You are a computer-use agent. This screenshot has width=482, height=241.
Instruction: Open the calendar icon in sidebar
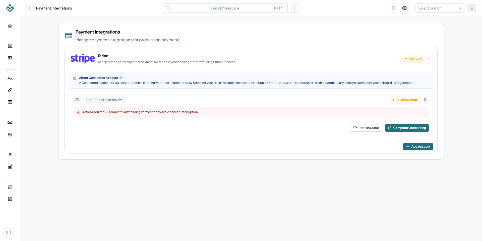[x=10, y=46]
